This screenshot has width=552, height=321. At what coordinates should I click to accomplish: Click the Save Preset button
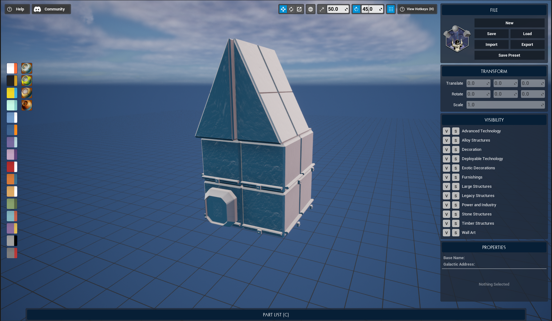509,55
